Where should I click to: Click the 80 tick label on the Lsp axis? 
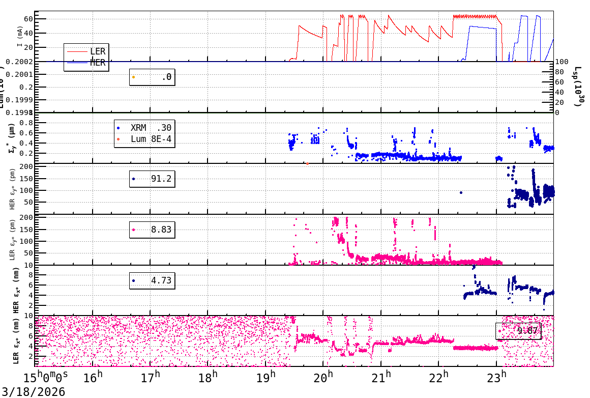pyautogui.click(x=559, y=72)
